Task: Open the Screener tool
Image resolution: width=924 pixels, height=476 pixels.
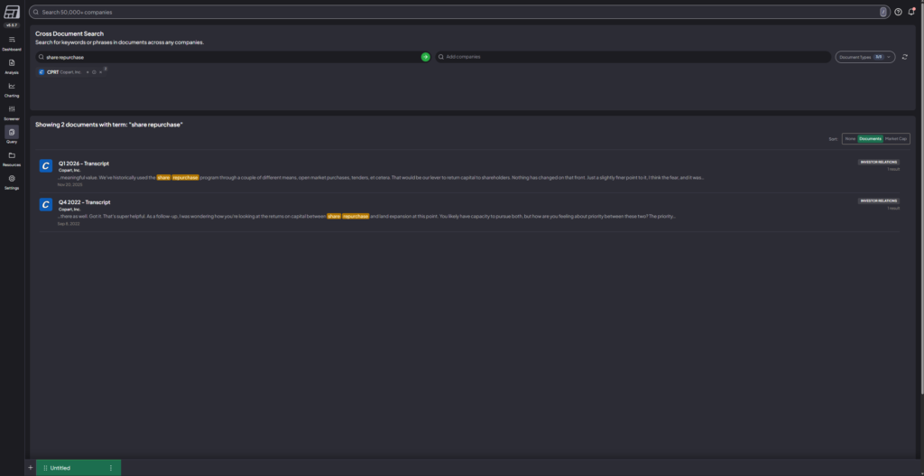Action: point(12,112)
